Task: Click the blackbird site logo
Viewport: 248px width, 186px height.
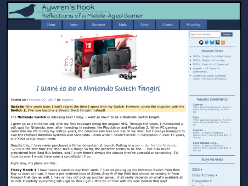Action: [23, 11]
